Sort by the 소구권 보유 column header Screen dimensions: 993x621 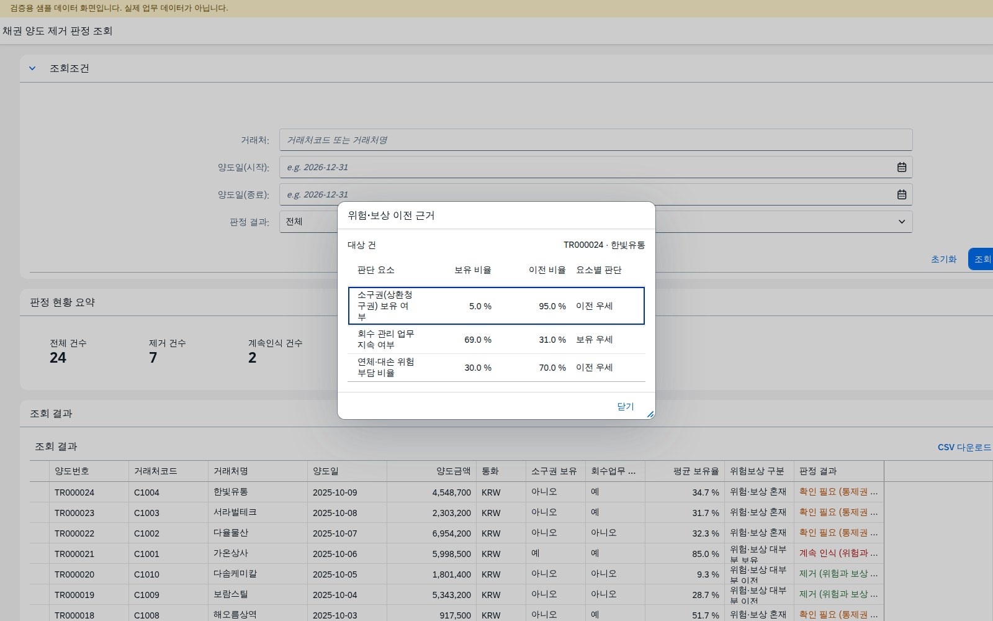[x=555, y=471]
